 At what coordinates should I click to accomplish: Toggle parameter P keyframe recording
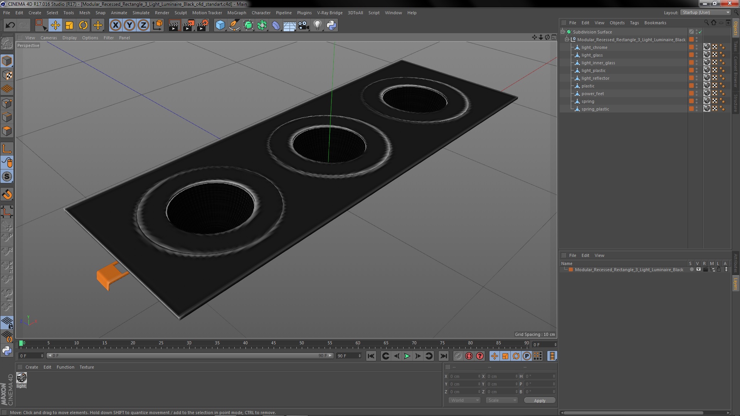(x=527, y=356)
